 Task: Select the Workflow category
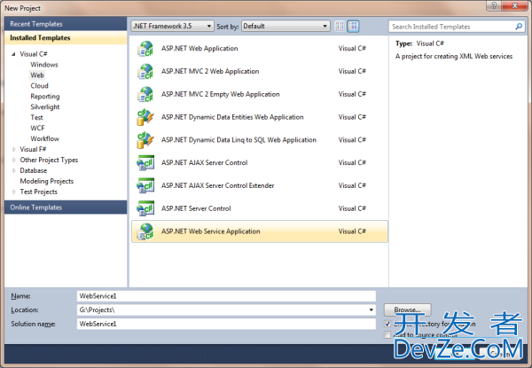[45, 138]
